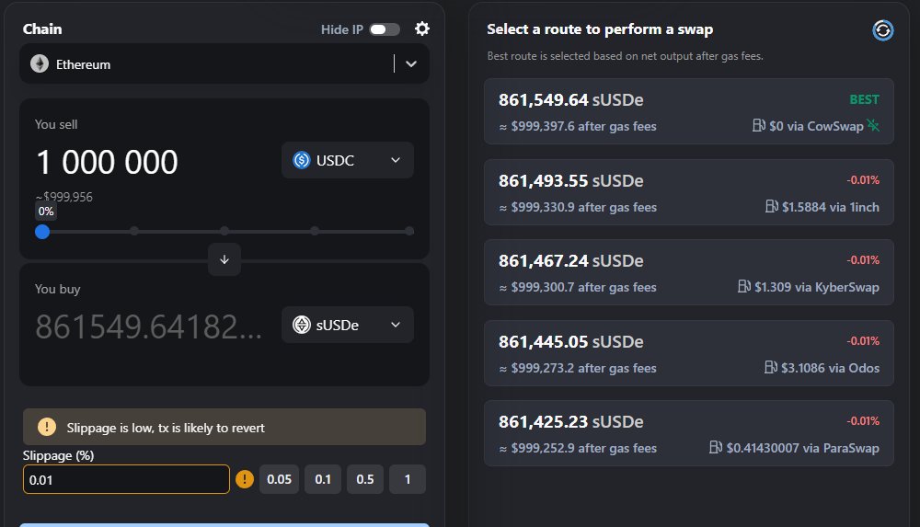Image resolution: width=920 pixels, height=527 pixels.
Task: Open the sUSDe buy token selector
Action: 348,325
